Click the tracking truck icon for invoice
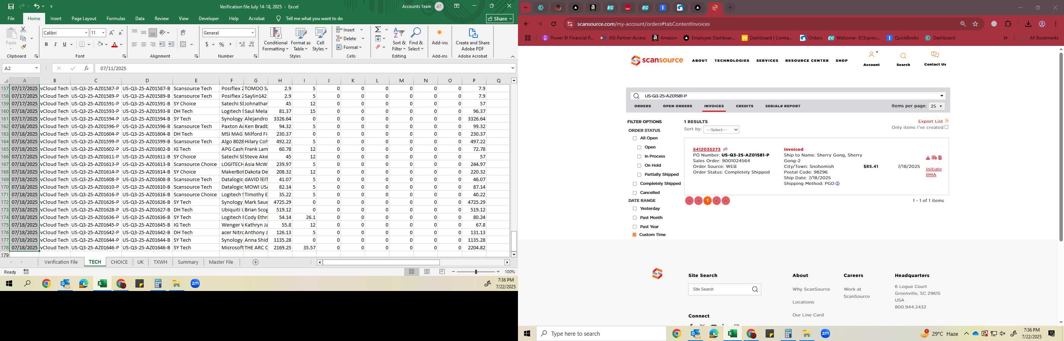 (934, 158)
